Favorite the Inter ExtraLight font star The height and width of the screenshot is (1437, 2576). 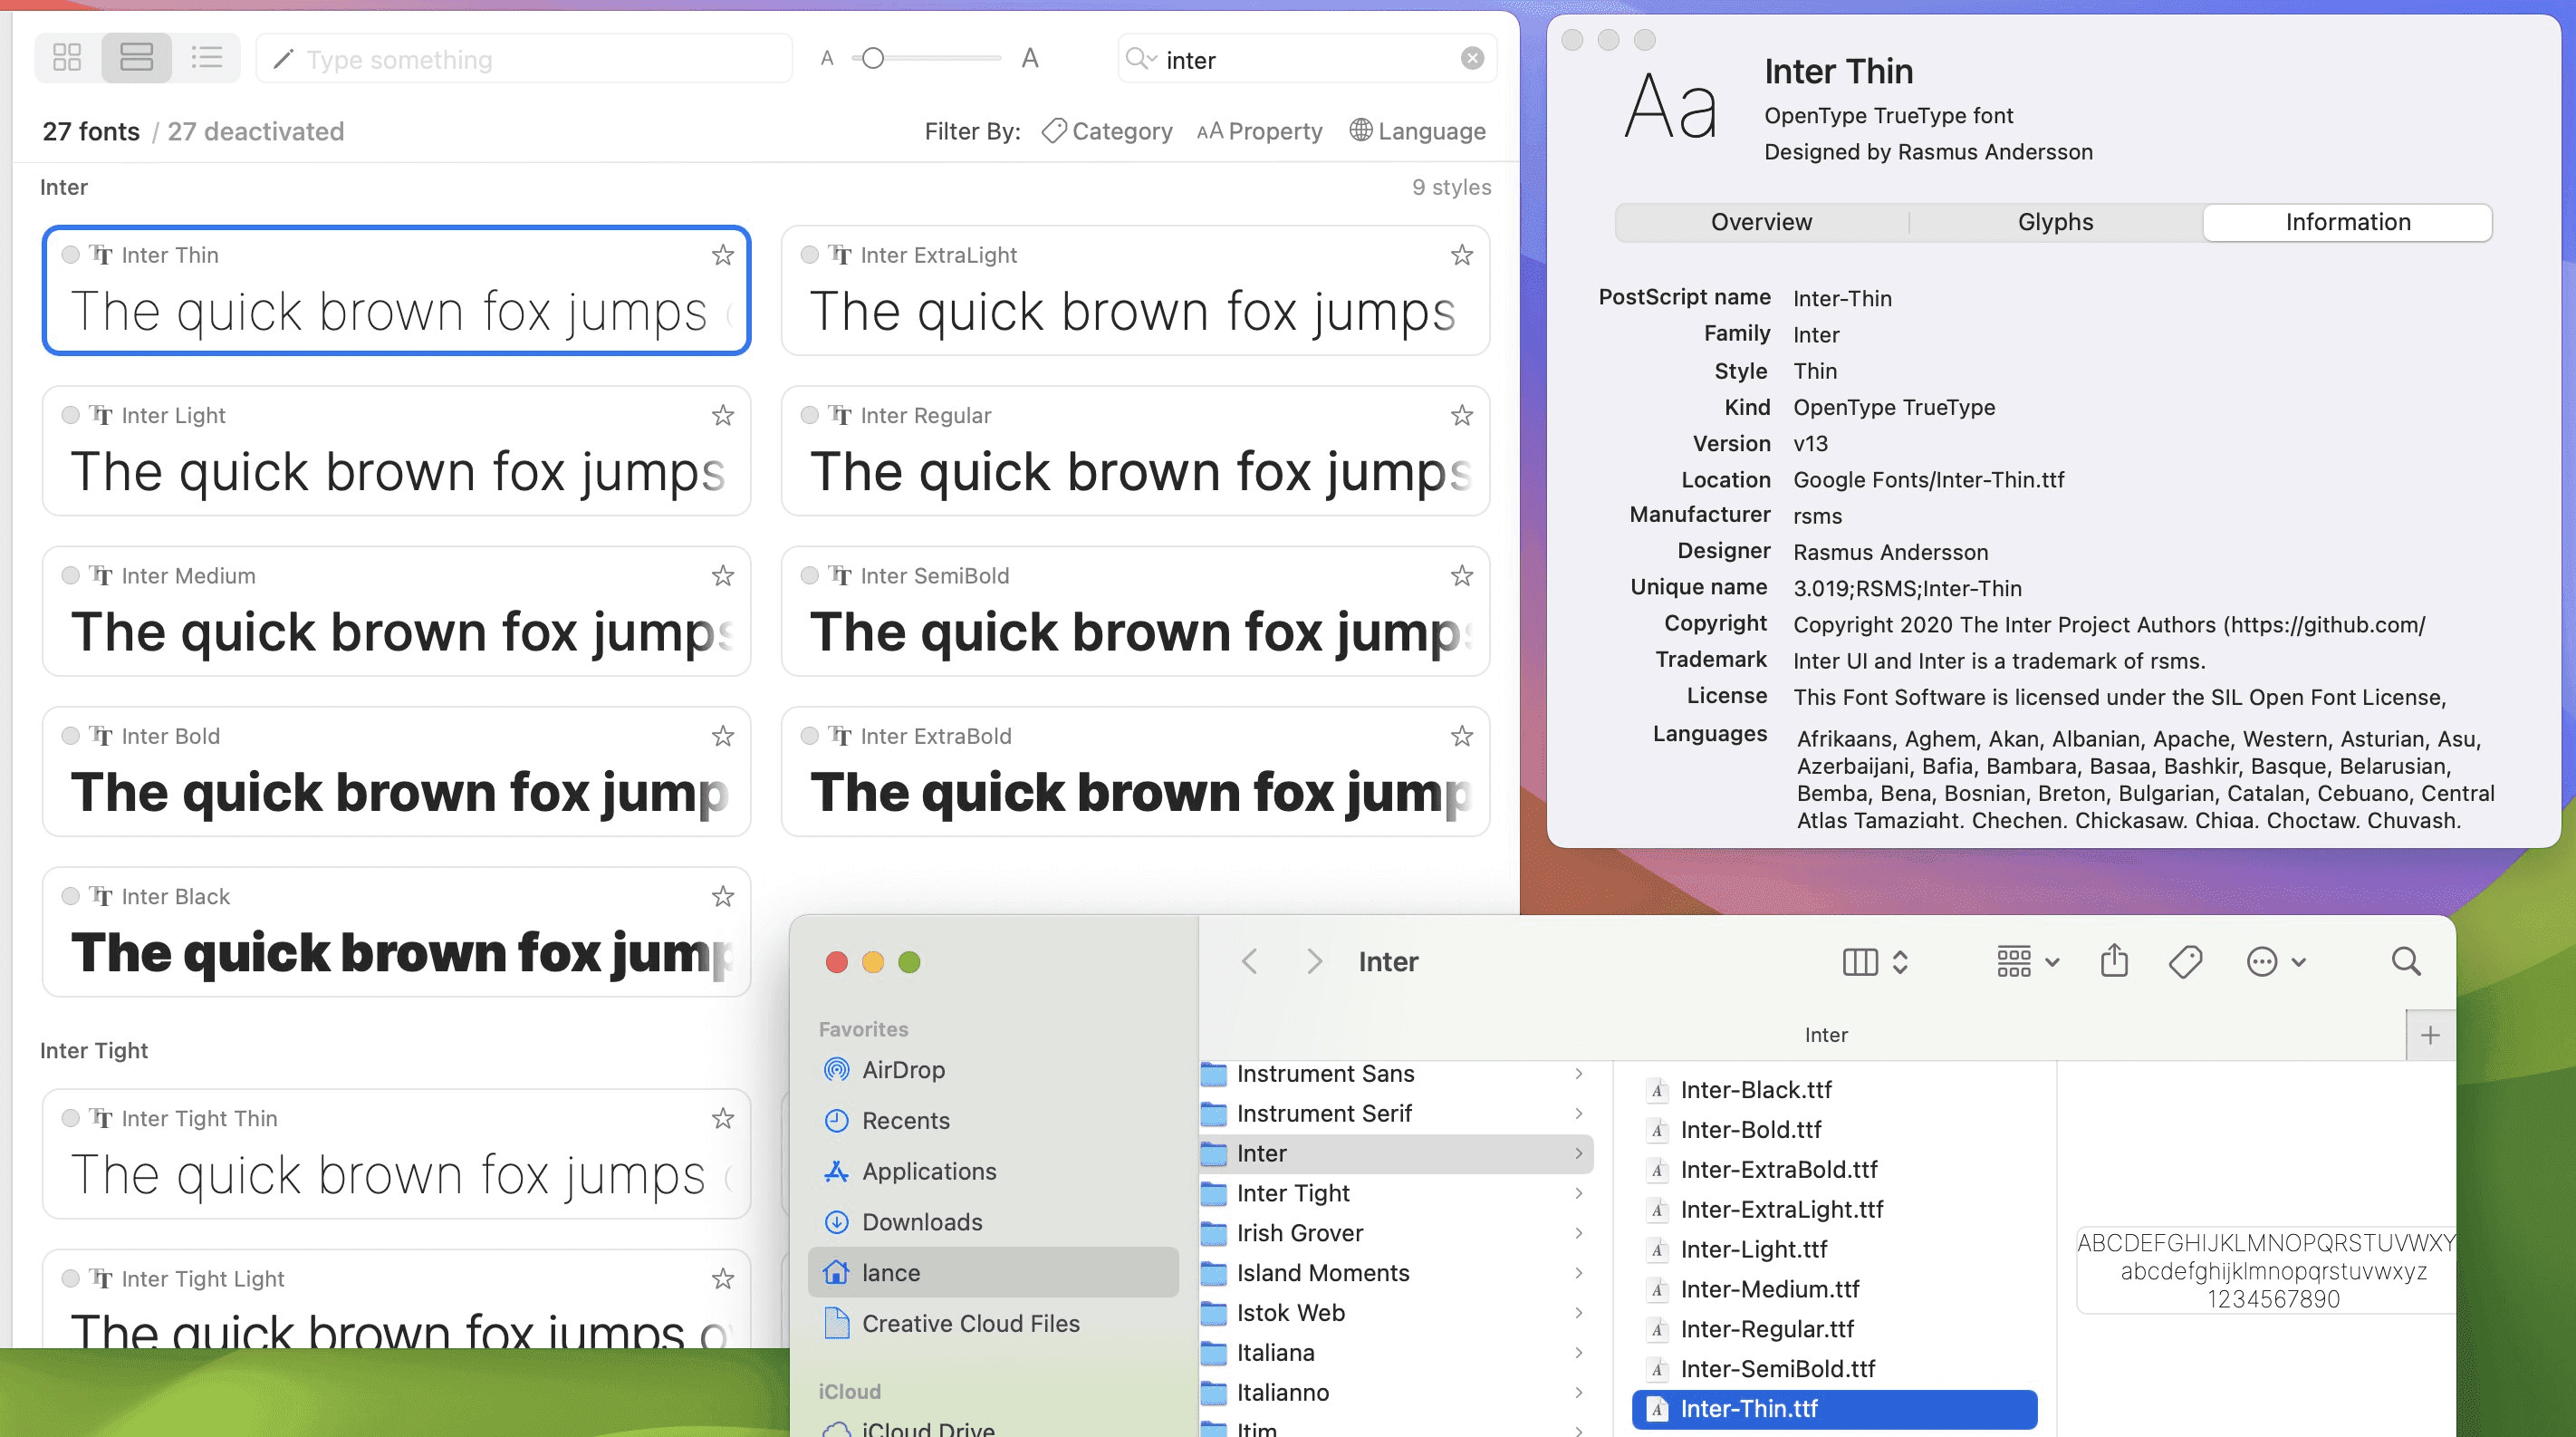(x=1462, y=255)
